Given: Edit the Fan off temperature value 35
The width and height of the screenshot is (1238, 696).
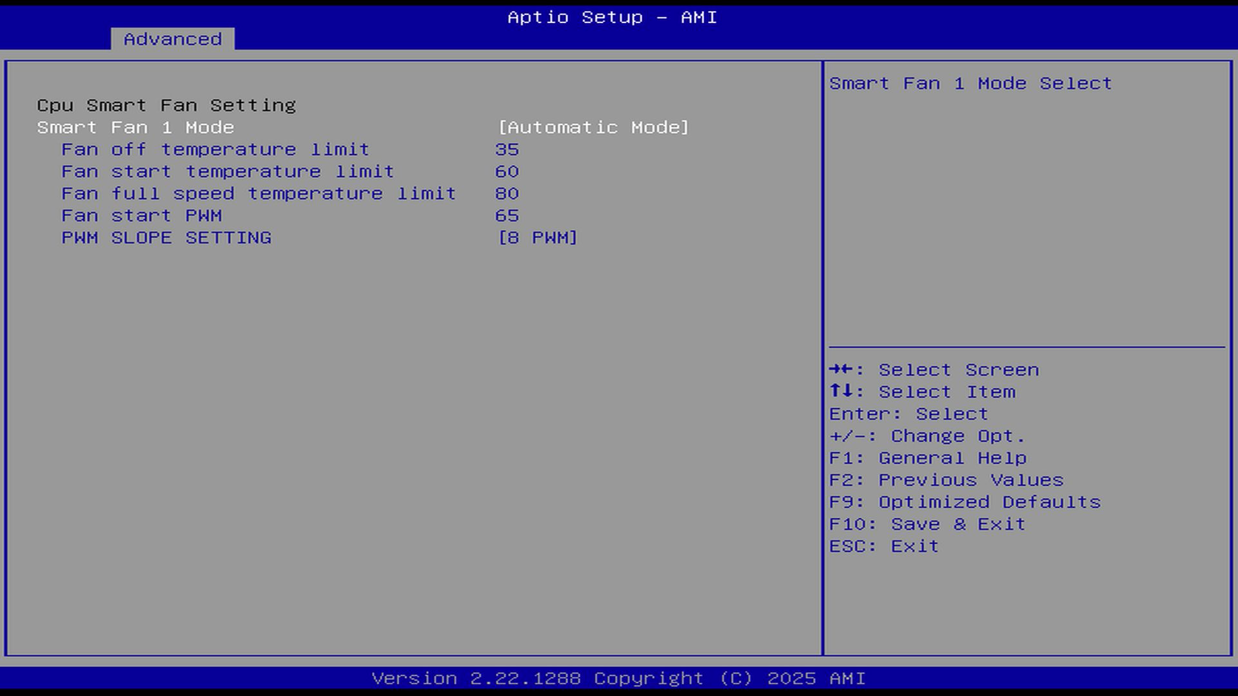Looking at the screenshot, I should (x=507, y=150).
